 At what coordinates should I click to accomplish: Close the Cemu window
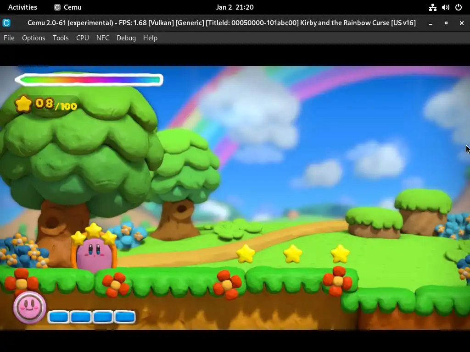click(462, 23)
